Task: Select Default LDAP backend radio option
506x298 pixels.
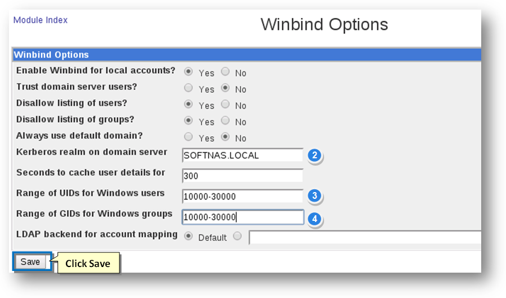Action: pos(189,237)
